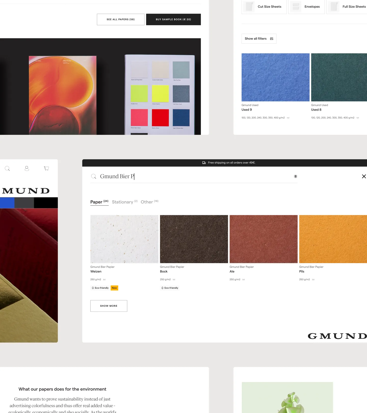Open search via the magnifier icon above the MUND logo

coord(7,169)
